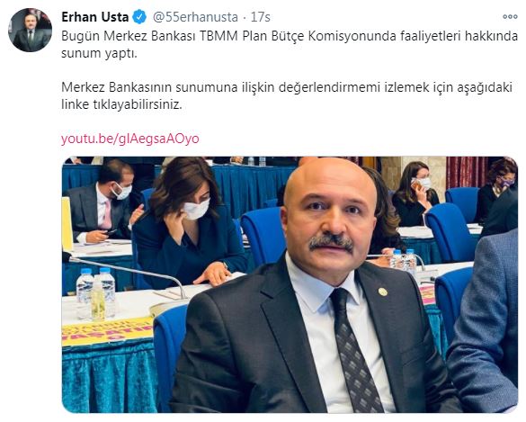The height and width of the screenshot is (422, 526).
Task: Click the yellow banner on the desk
Action: [x=107, y=331]
